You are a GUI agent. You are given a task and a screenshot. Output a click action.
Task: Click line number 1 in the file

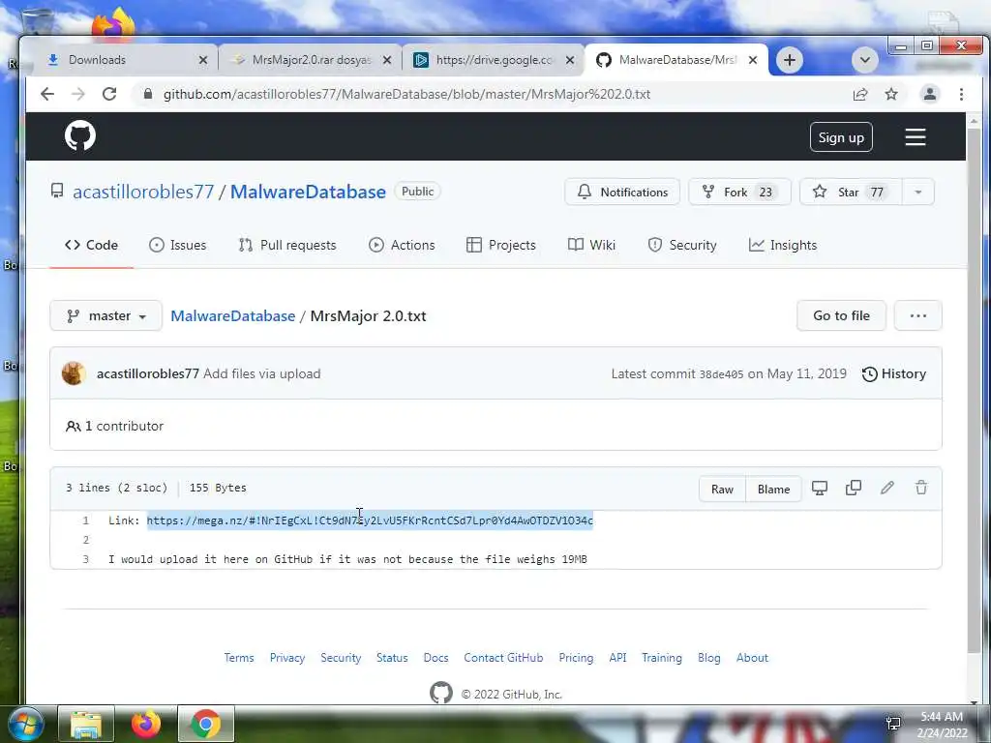point(85,520)
